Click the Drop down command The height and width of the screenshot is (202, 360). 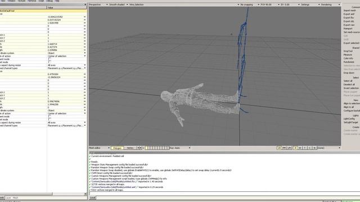(349, 73)
